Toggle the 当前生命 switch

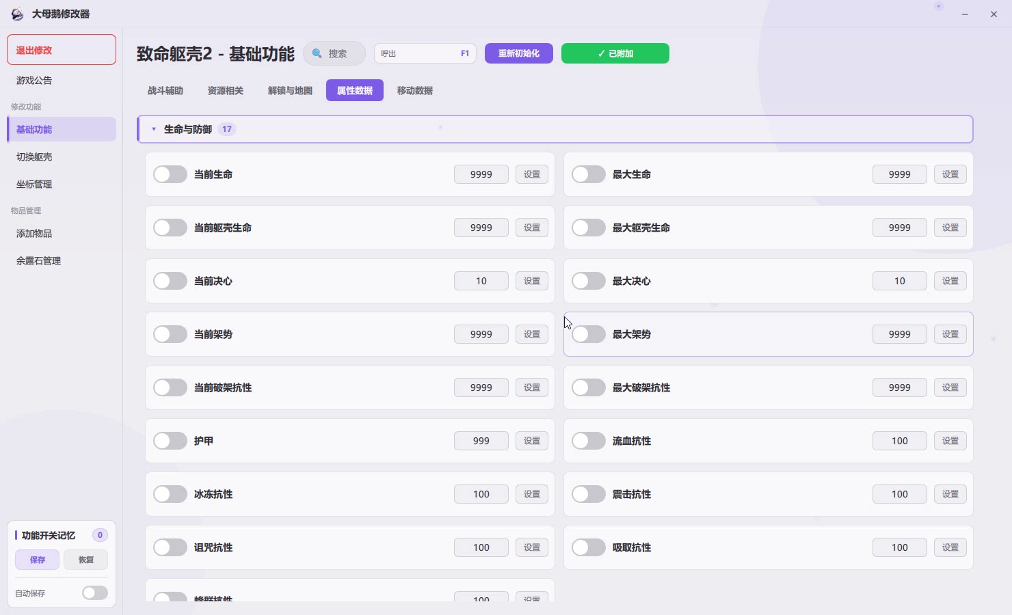click(170, 174)
